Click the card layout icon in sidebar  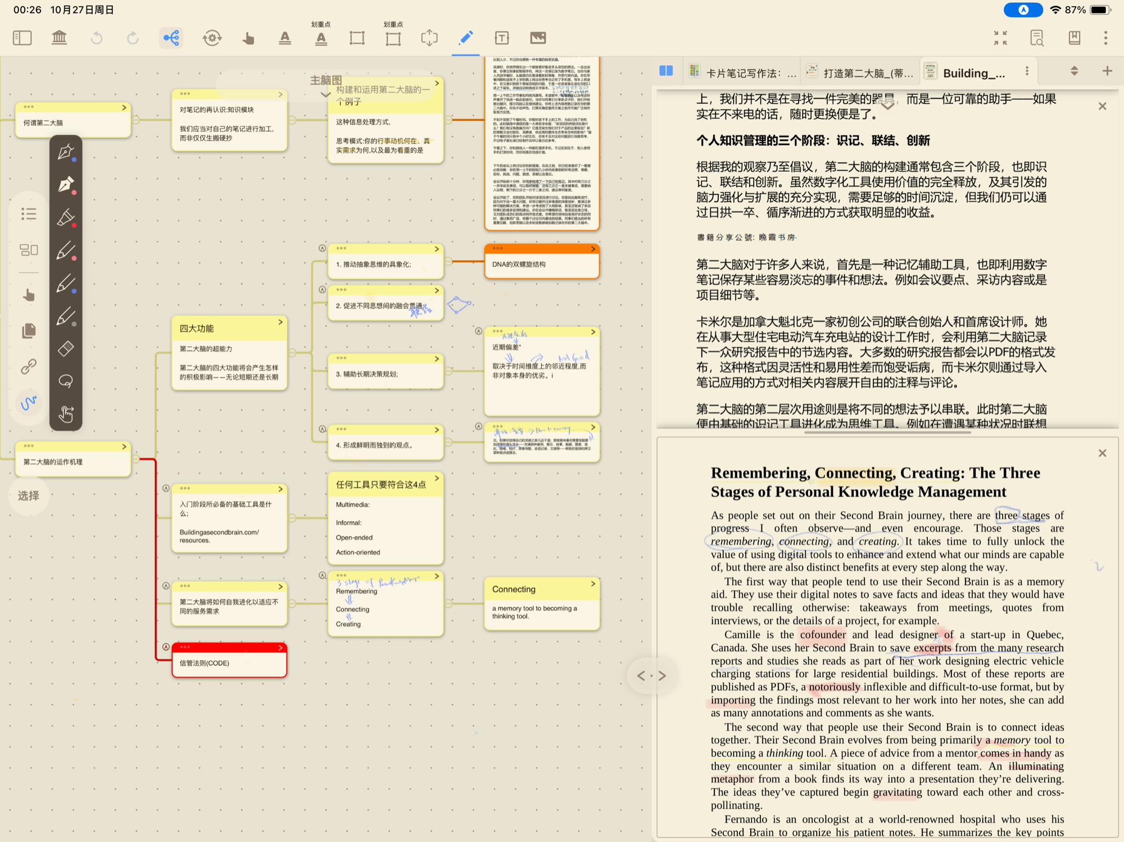coord(29,250)
